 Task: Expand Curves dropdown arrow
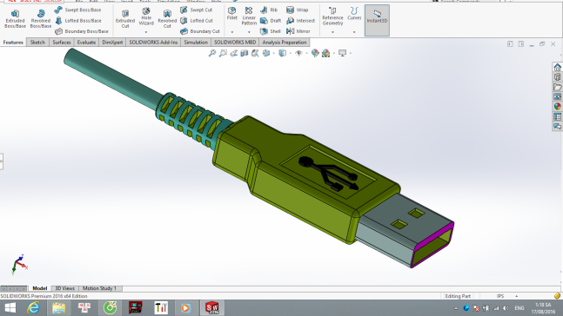click(x=354, y=32)
